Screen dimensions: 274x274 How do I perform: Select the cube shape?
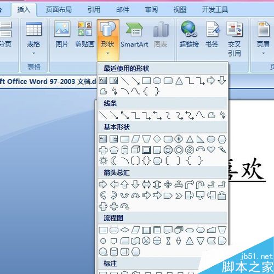coord(135,150)
